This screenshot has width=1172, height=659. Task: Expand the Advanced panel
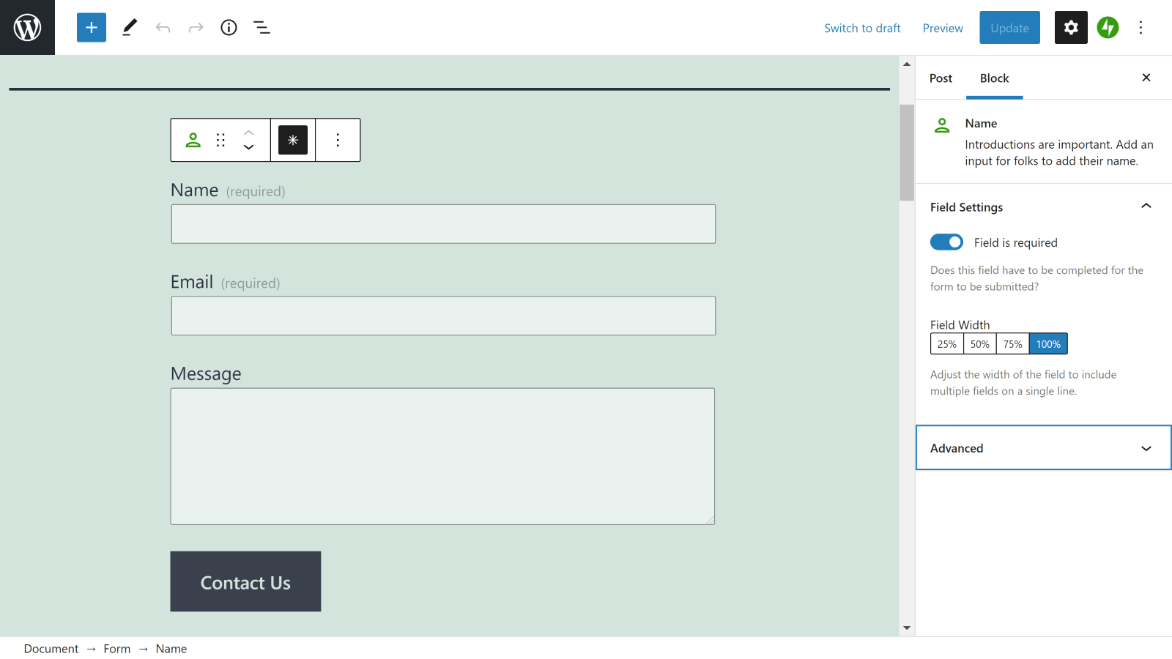[x=1043, y=448]
